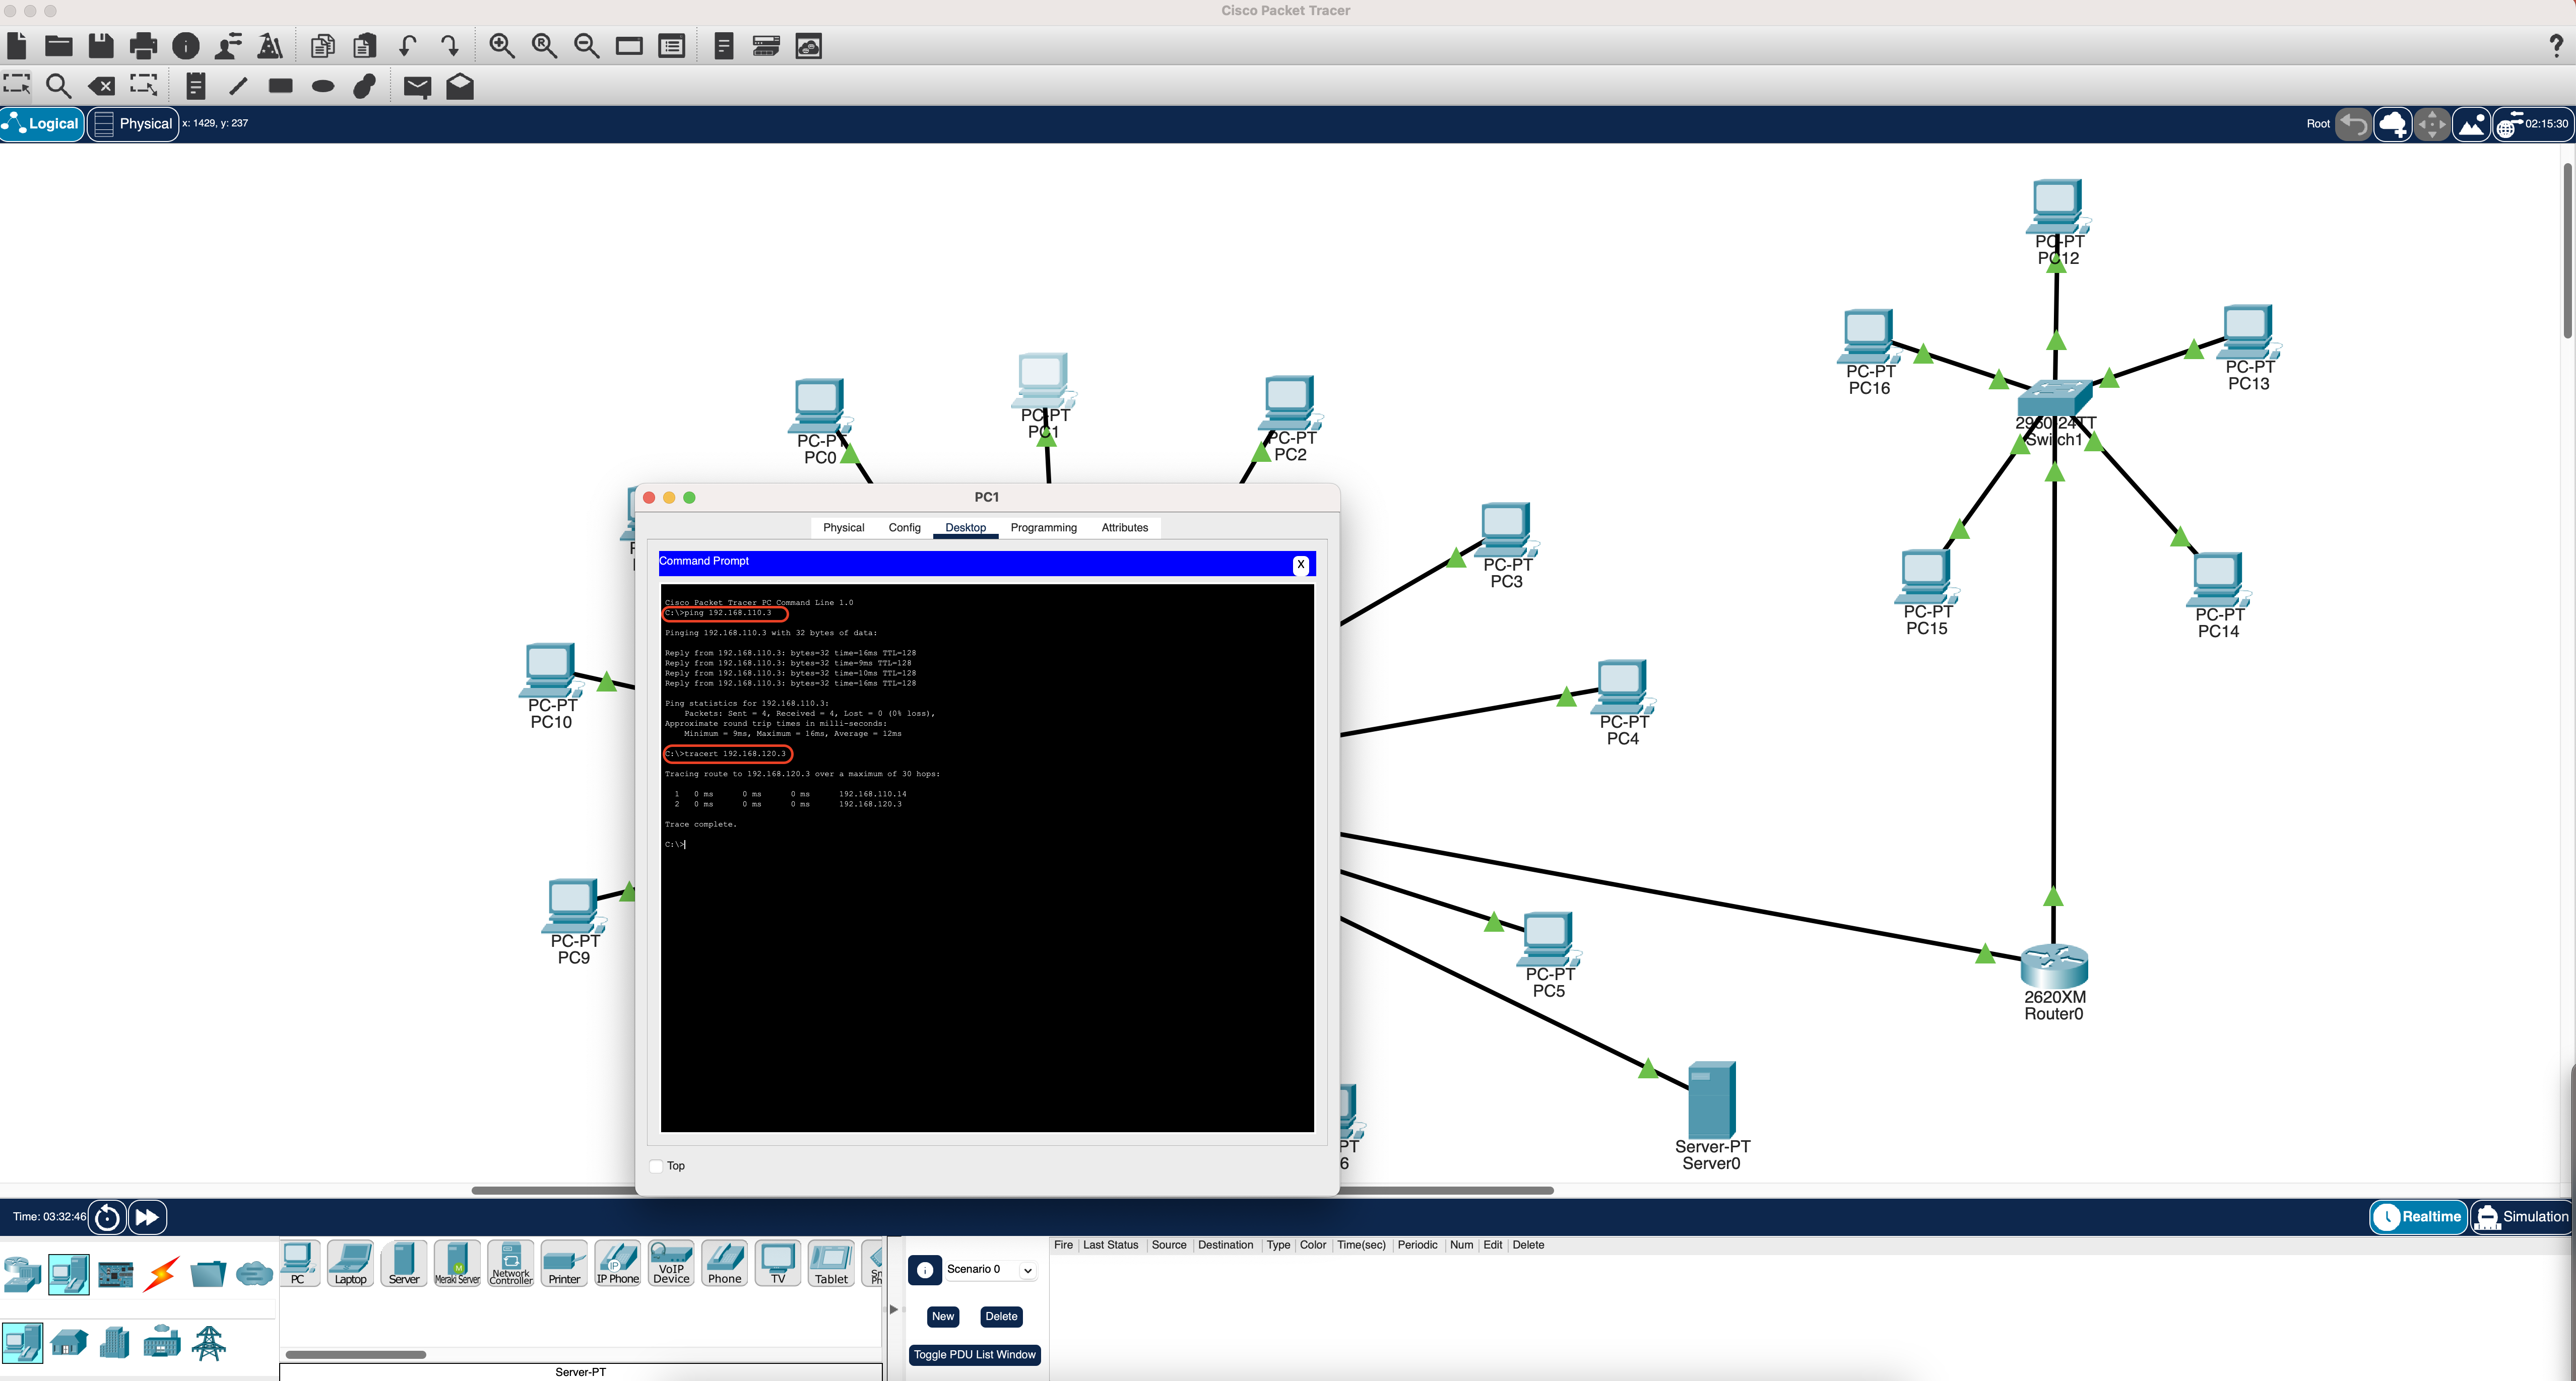Choose the Home subcategory icon

pyautogui.click(x=69, y=1342)
